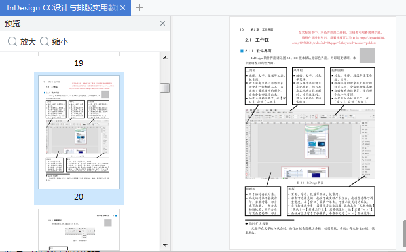
Task: Click the thumbnail scrollbar down arrow
Action: click(165, 245)
